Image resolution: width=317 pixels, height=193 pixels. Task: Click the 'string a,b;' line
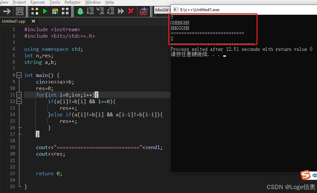coord(40,62)
